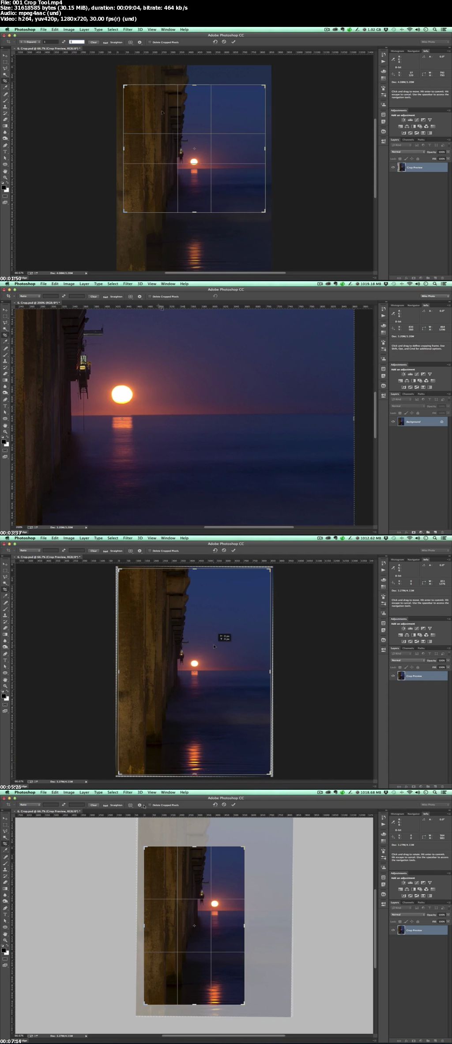Open overlay grid options in the 00:05:26 frame
Image resolution: width=452 pixels, height=1044 pixels.
130,551
